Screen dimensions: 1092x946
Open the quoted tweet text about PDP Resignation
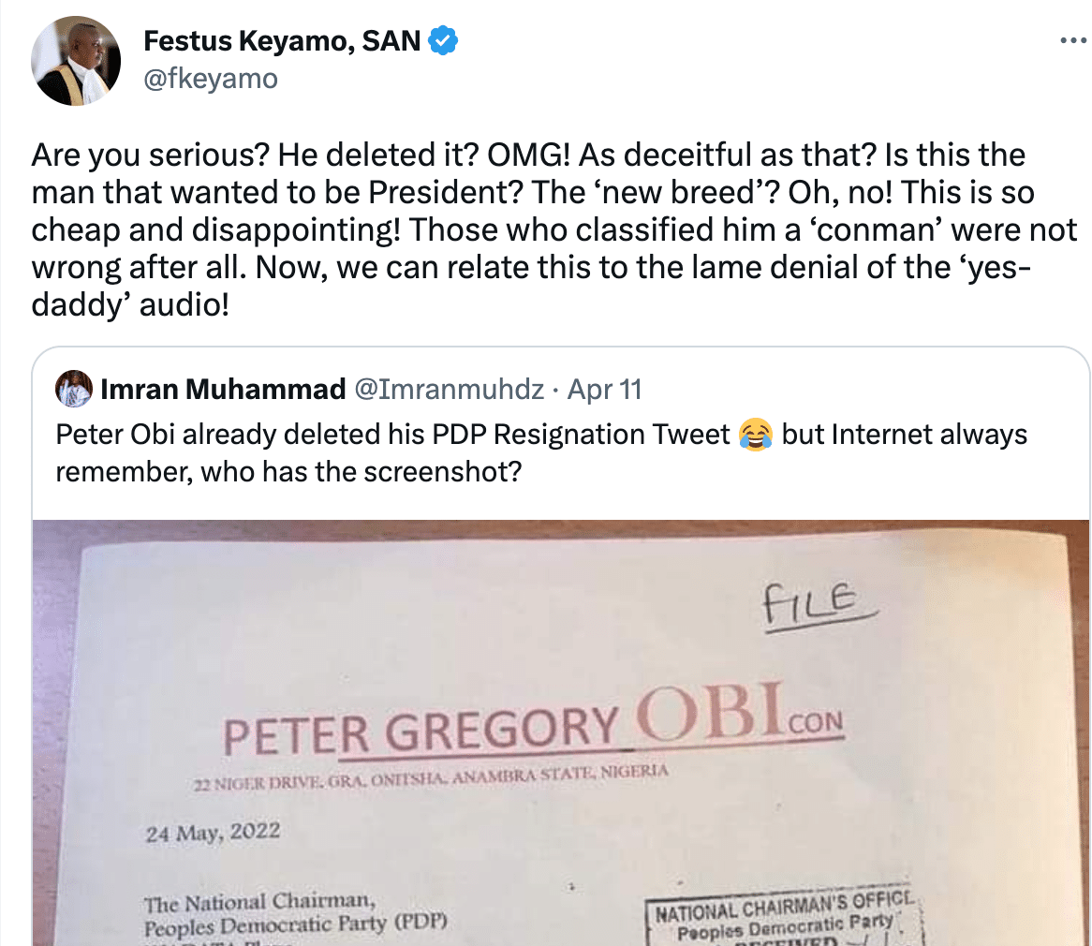541,452
